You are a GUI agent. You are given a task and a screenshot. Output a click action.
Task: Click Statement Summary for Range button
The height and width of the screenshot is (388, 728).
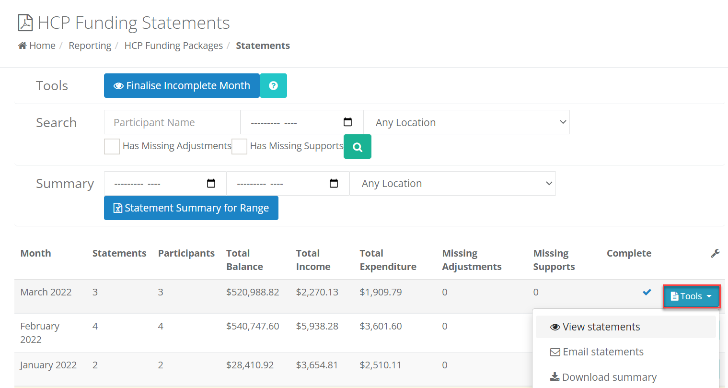[x=191, y=208]
